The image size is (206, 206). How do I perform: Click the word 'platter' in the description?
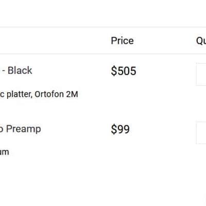tap(20, 94)
